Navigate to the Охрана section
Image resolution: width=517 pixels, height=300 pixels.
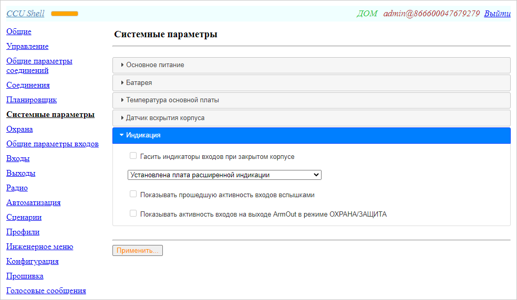[19, 129]
